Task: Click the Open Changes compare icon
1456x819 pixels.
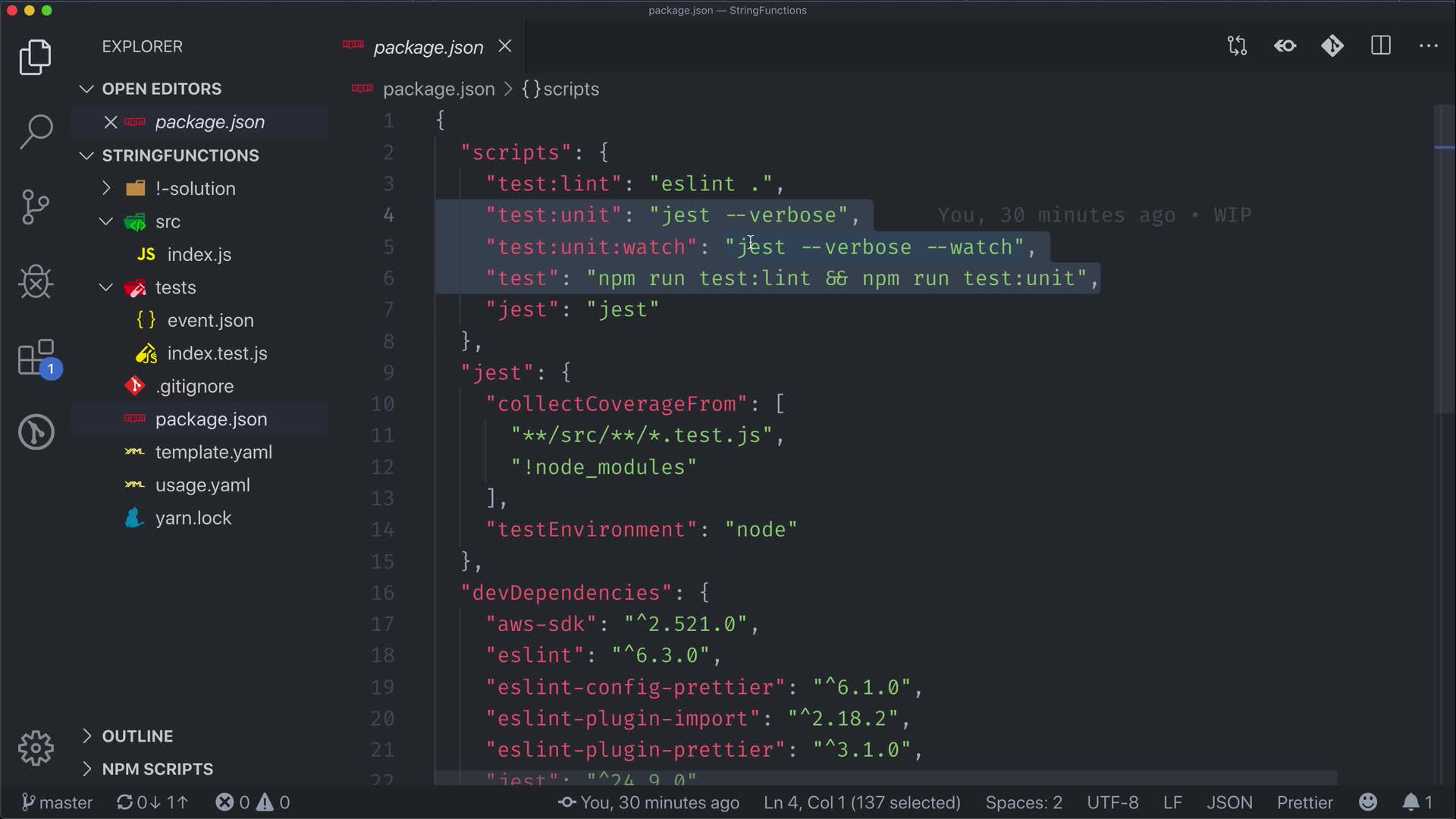Action: tap(1237, 46)
